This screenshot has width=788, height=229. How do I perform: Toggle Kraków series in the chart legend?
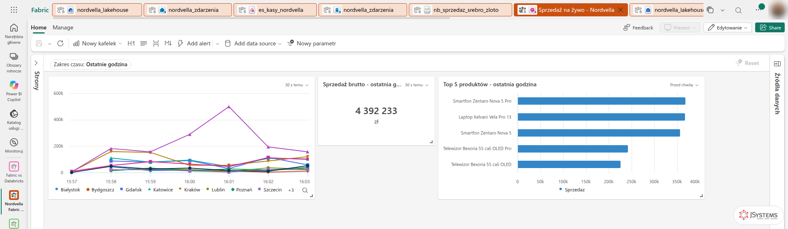tap(190, 190)
